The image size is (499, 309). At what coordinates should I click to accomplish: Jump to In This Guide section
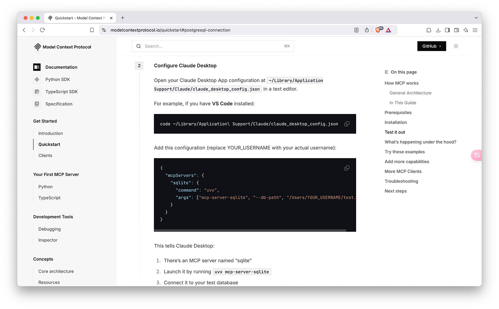pos(403,103)
